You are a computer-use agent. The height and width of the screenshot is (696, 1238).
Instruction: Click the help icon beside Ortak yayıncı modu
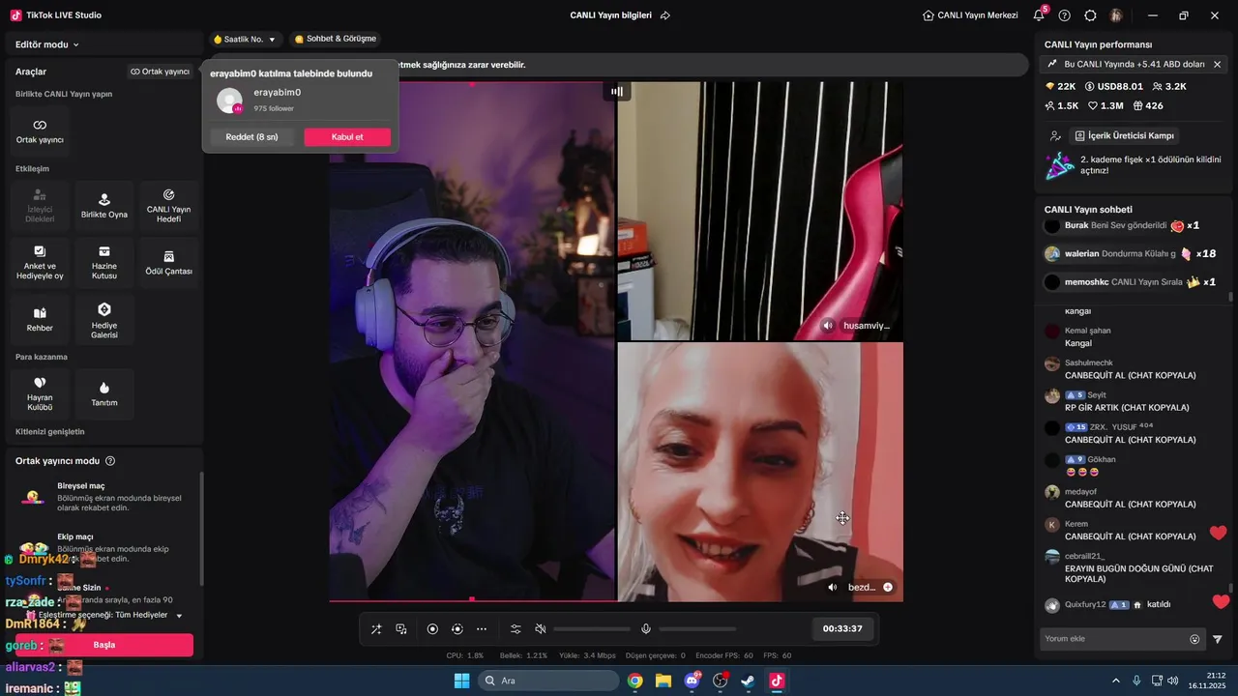110,461
